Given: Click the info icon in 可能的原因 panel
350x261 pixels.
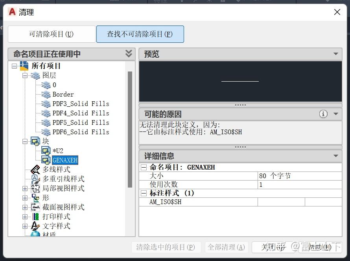Looking at the screenshot, I should click(323, 114).
